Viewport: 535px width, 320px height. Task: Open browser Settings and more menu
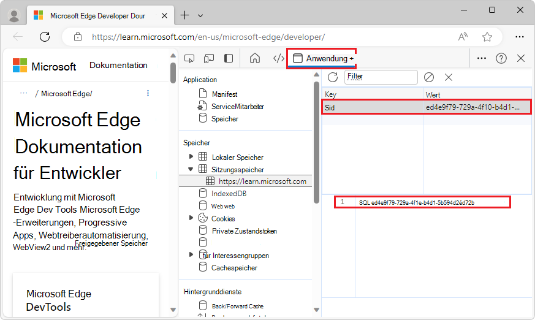(x=519, y=37)
